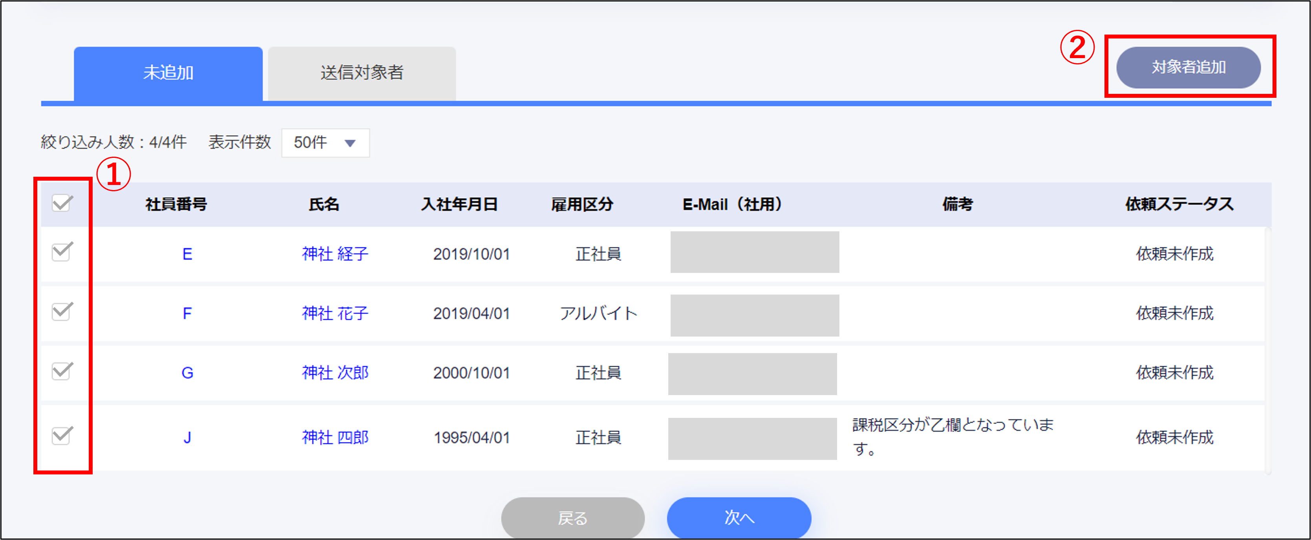1311x540 pixels.
Task: Click the 対象者追加 button
Action: [x=1188, y=67]
